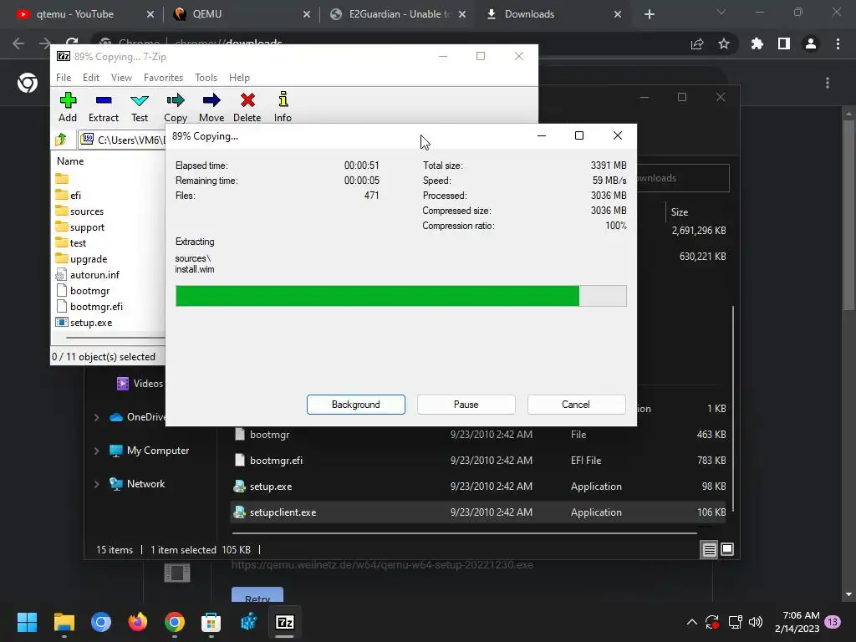Open a new Chrome tab
This screenshot has height=642, width=856.
[x=649, y=14]
